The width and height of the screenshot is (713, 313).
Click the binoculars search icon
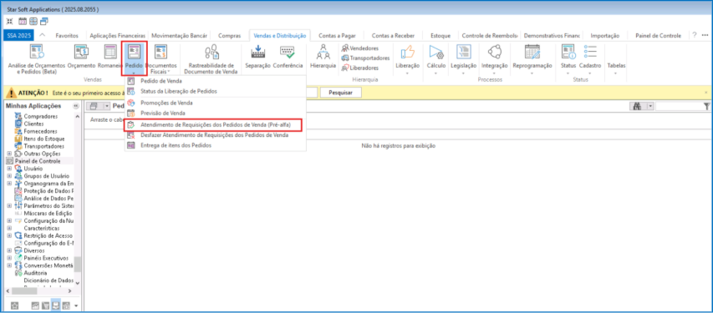[637, 106]
